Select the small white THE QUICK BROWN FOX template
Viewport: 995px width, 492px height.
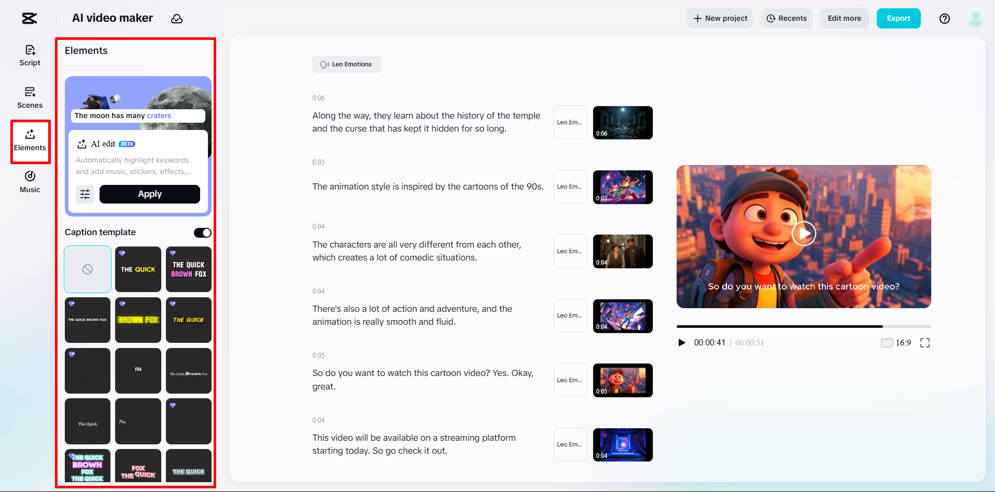tap(88, 320)
